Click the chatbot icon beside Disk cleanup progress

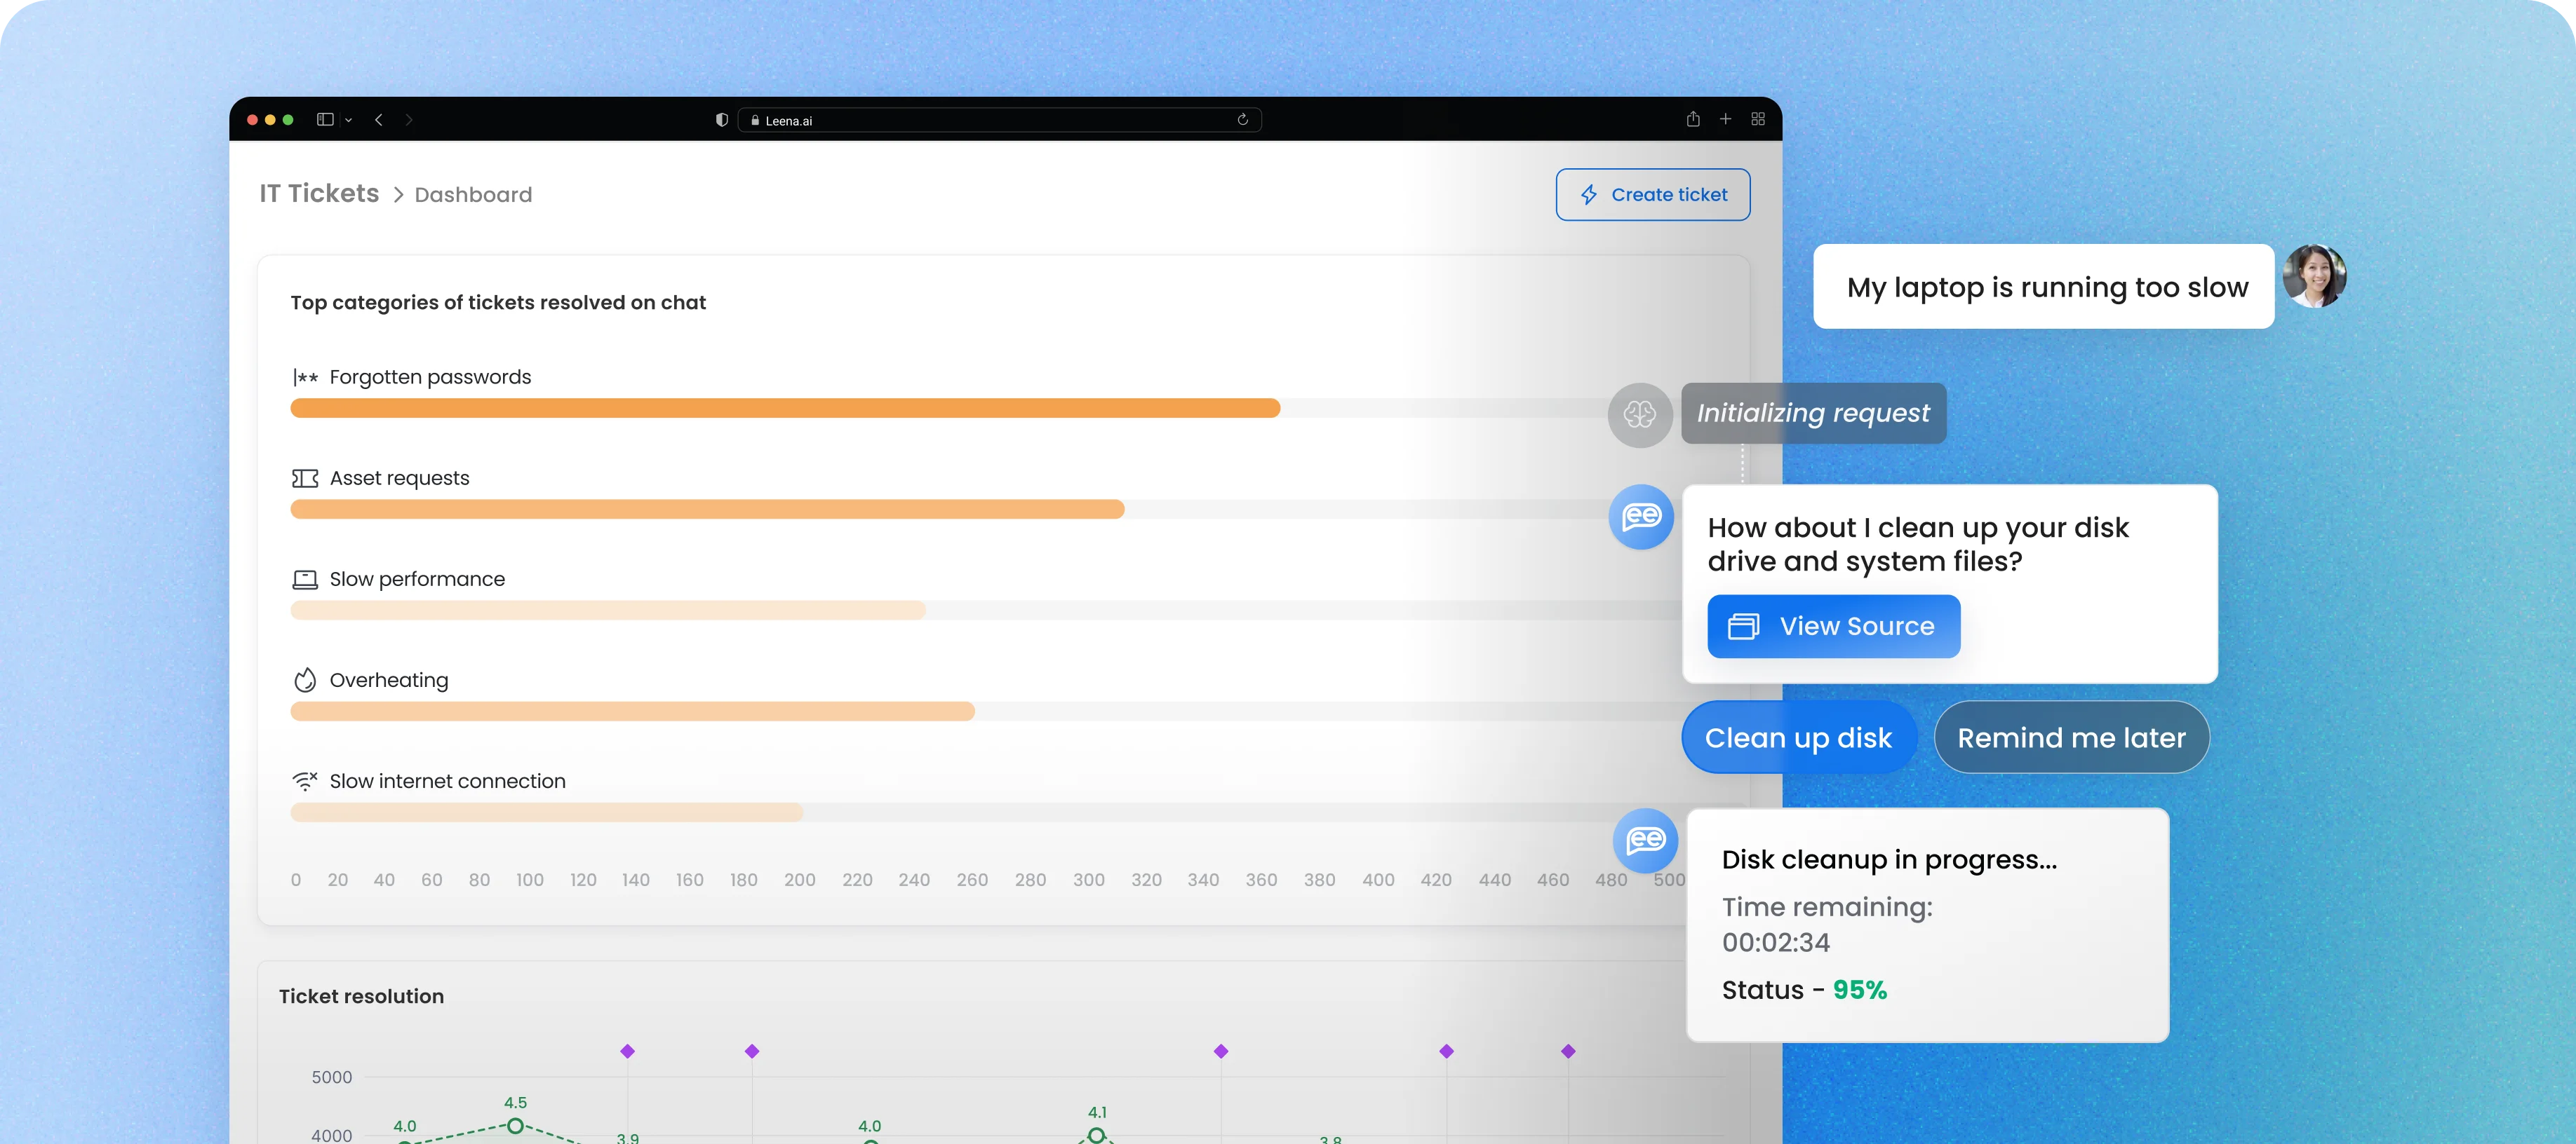(1645, 840)
